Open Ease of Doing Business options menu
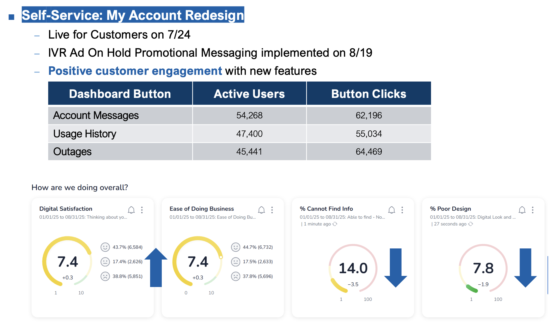Screen dimensions: 556x325 click(x=272, y=210)
